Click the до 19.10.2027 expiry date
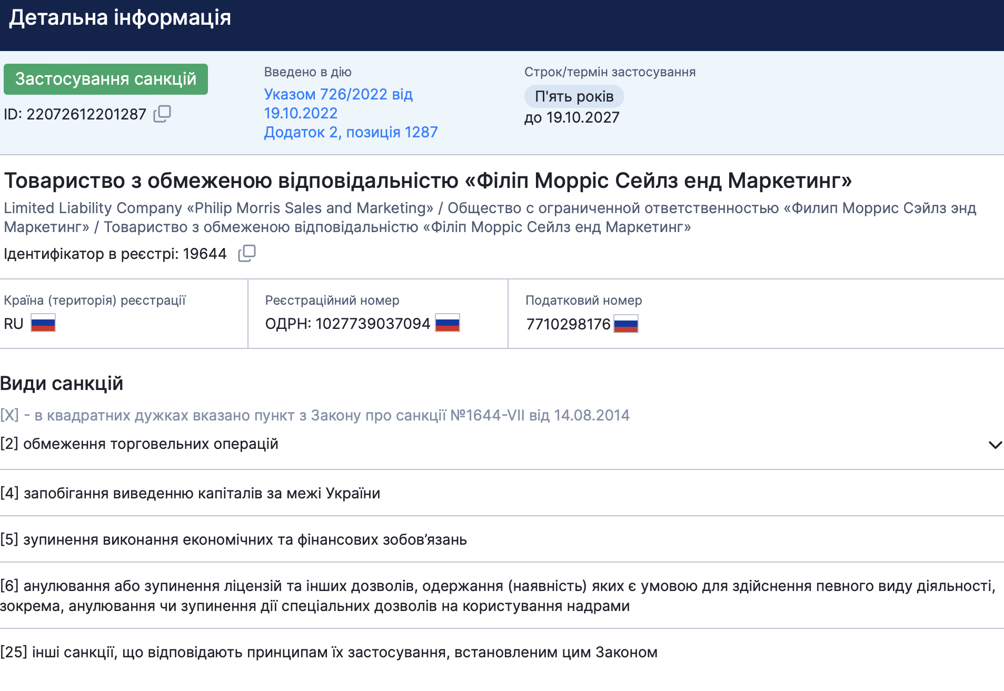This screenshot has width=1004, height=691. pos(572,117)
